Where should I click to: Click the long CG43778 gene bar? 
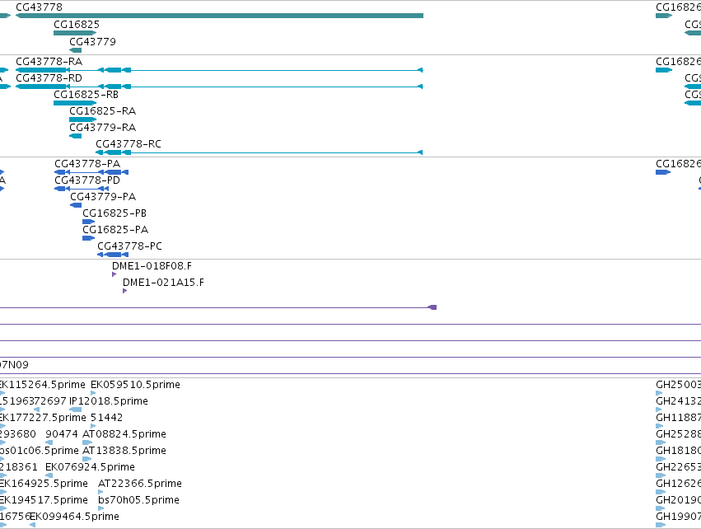click(x=219, y=16)
